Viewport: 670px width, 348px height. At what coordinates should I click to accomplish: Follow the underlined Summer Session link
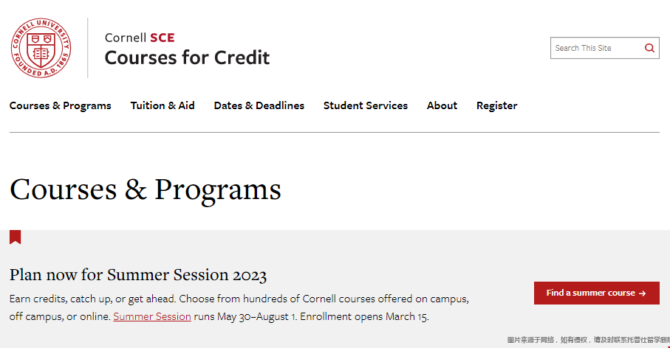[151, 316]
